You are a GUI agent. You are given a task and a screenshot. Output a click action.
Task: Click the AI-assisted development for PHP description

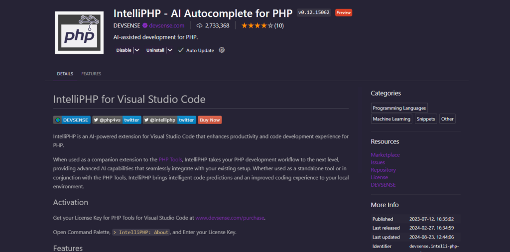click(155, 37)
